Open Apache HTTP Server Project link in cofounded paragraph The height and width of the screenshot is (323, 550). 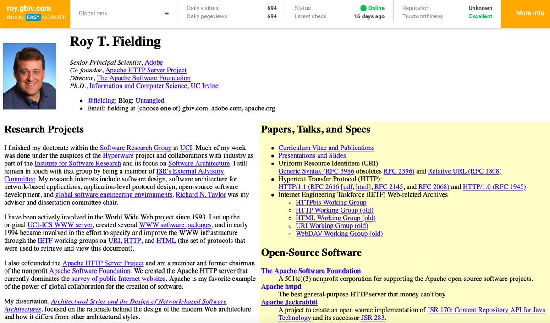tap(103, 263)
